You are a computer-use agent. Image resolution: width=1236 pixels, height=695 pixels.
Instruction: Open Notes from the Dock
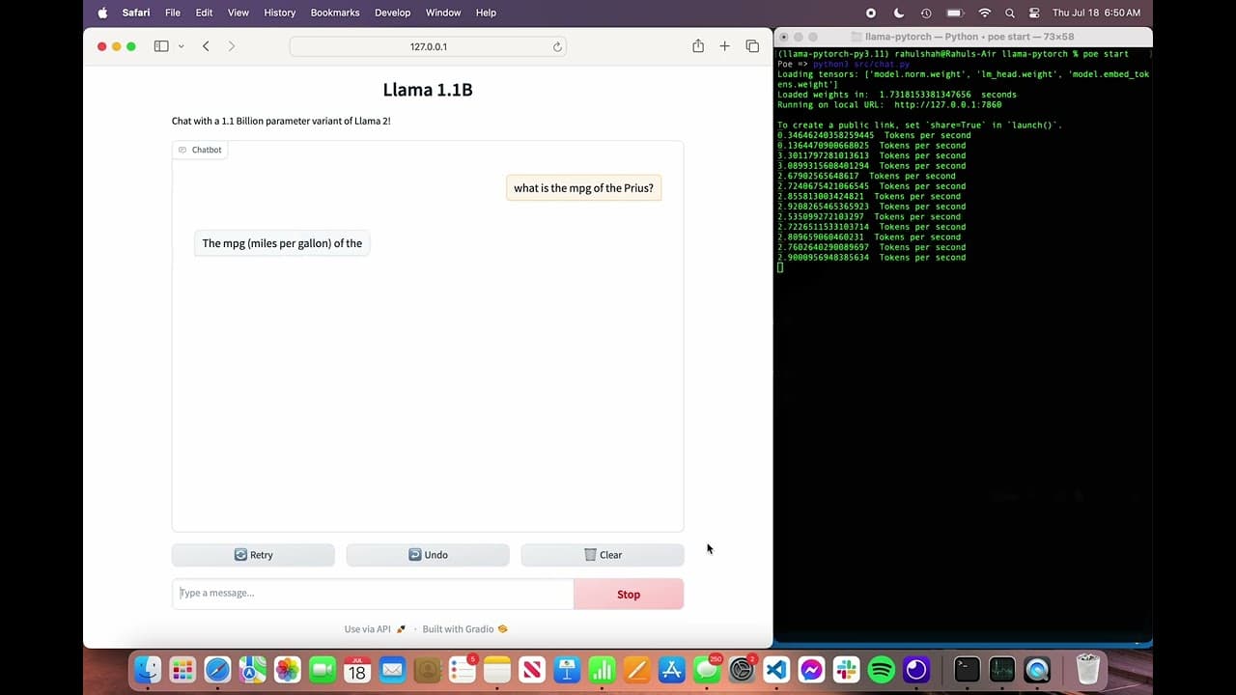[496, 669]
